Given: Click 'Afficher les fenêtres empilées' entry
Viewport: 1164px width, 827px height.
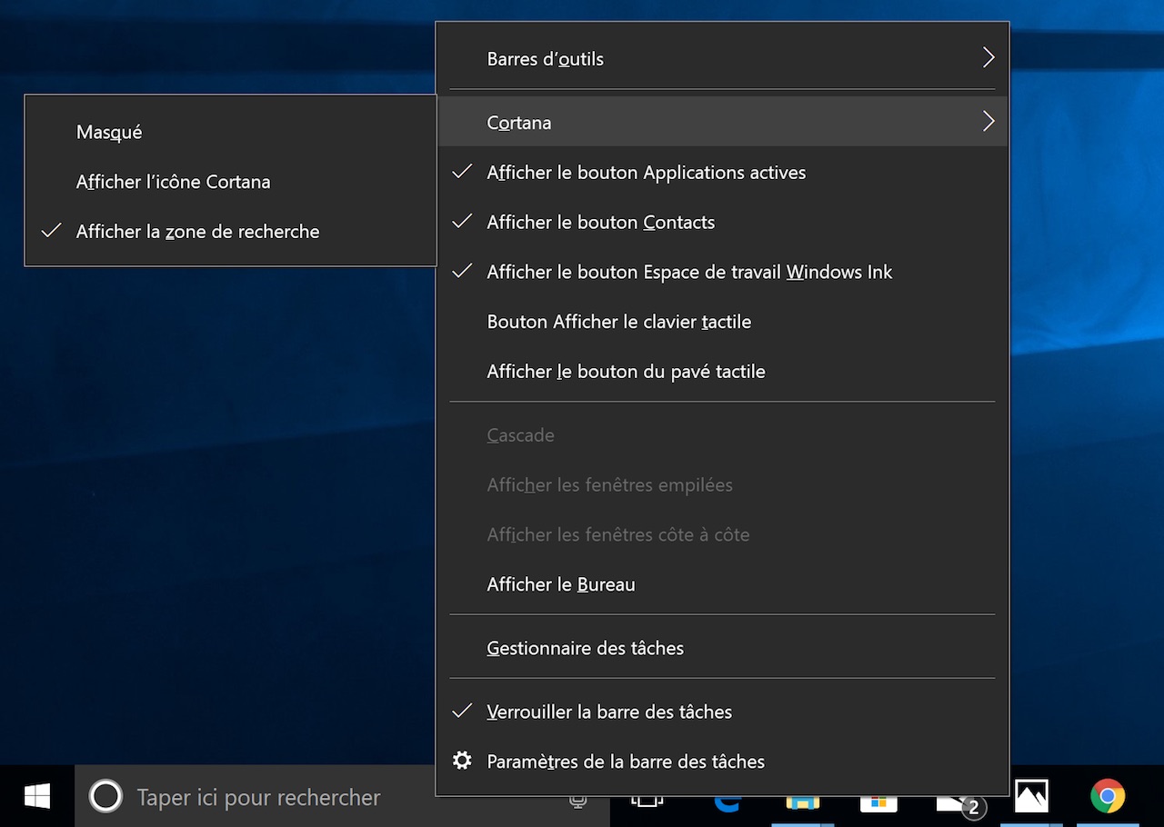Looking at the screenshot, I should 723,485.
